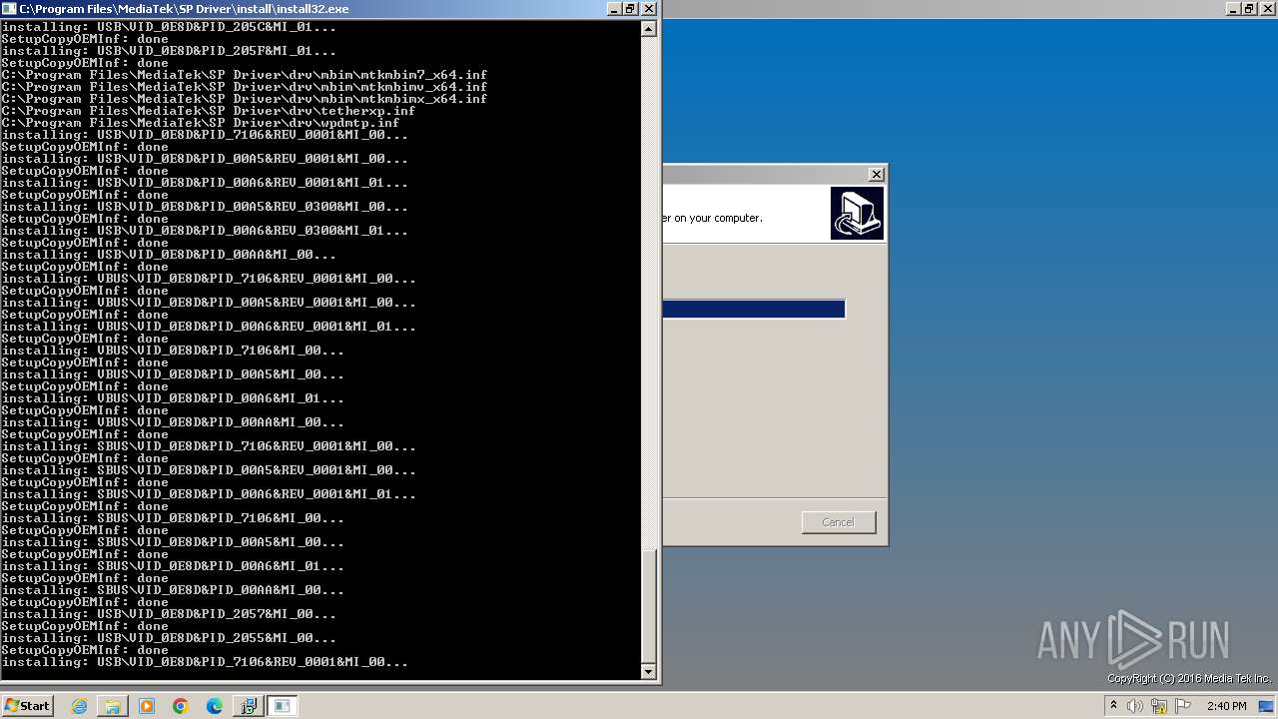Close the install32.exe console window

(649, 8)
